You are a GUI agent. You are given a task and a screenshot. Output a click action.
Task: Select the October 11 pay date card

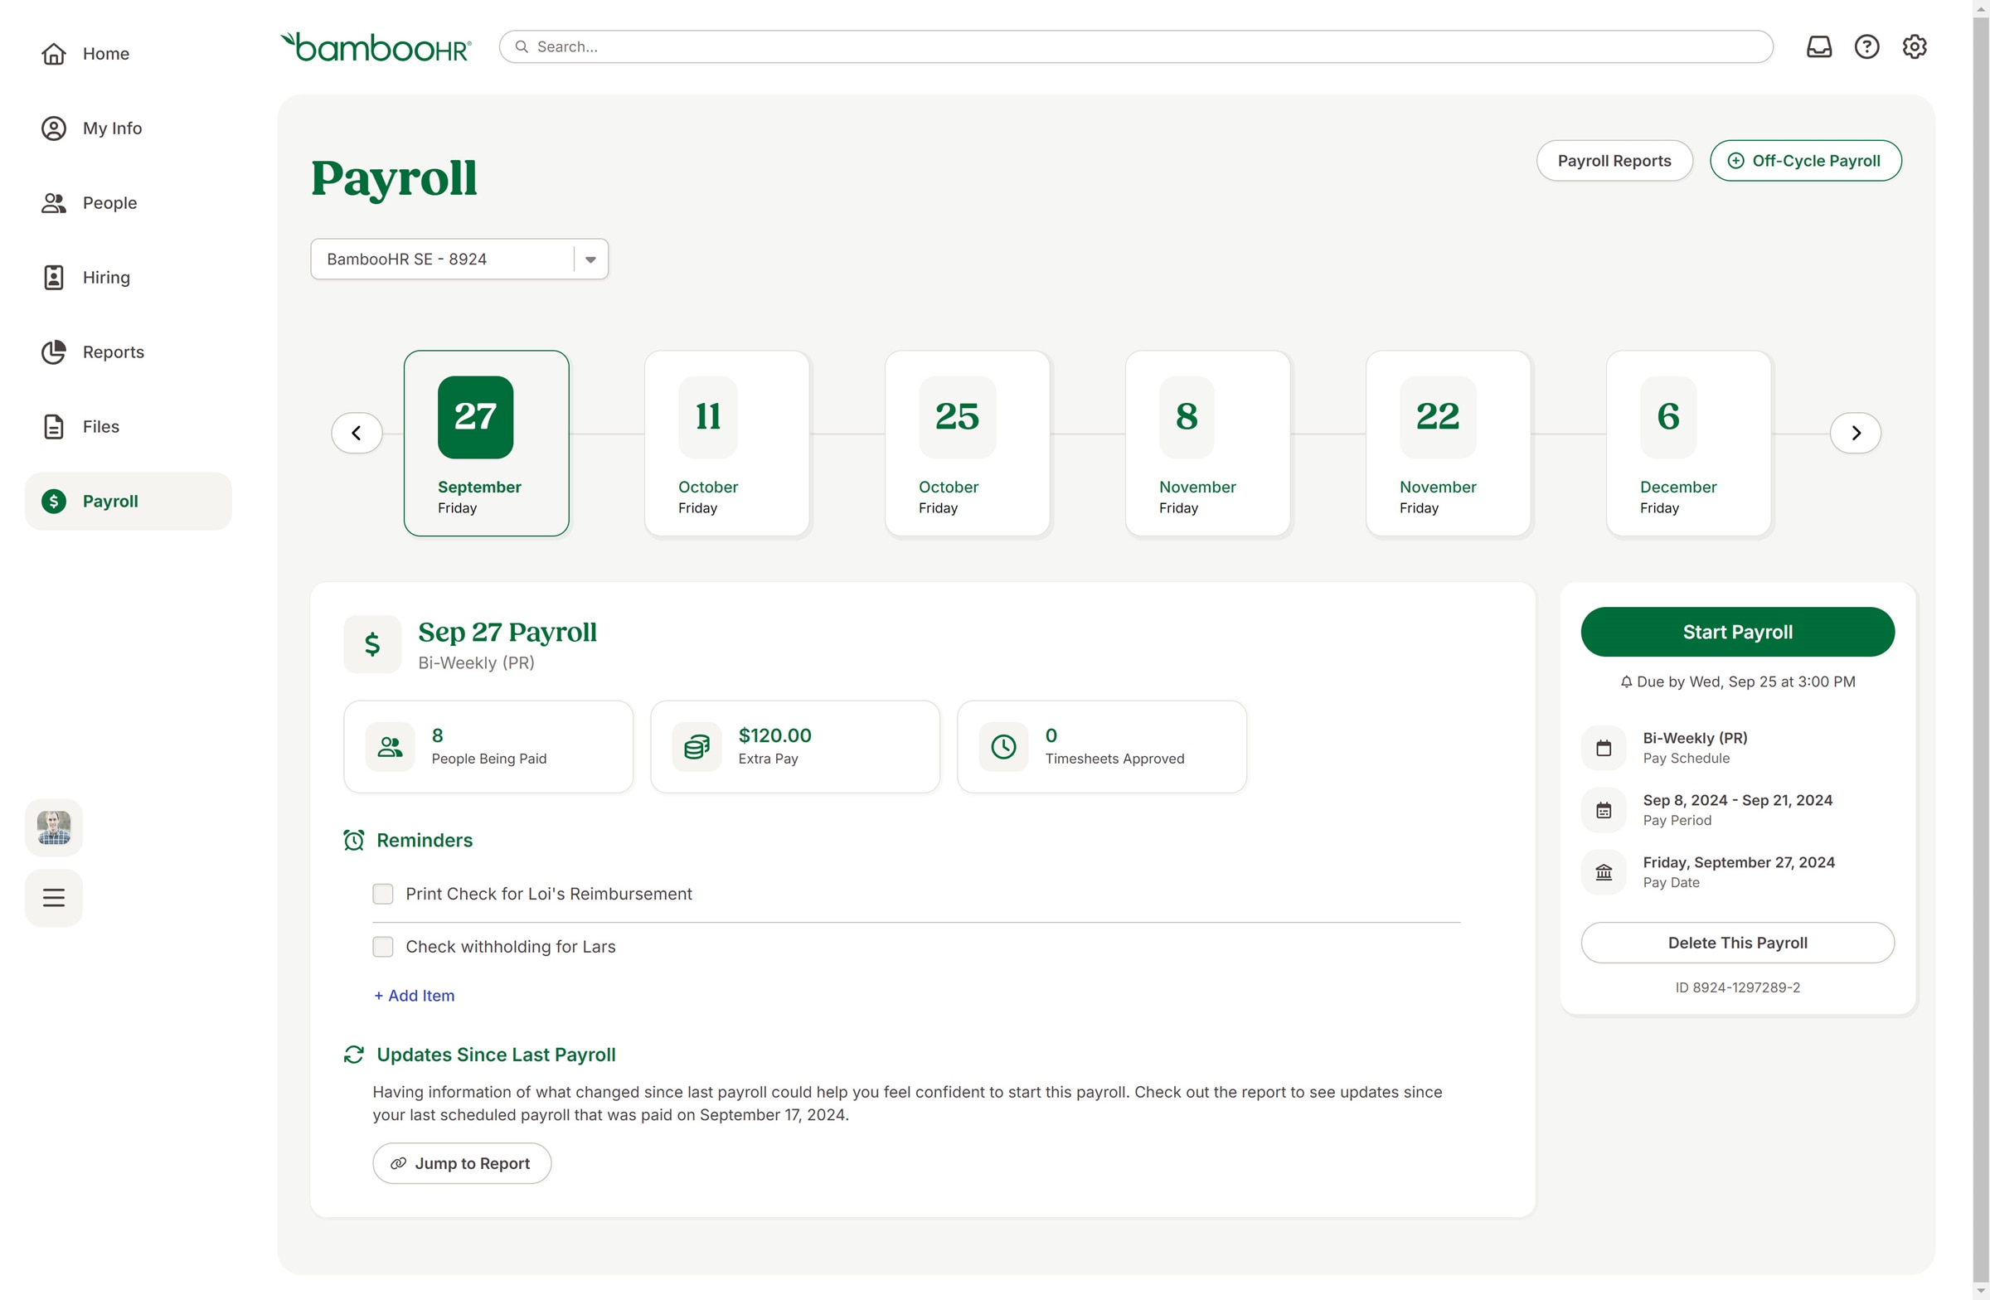726,443
